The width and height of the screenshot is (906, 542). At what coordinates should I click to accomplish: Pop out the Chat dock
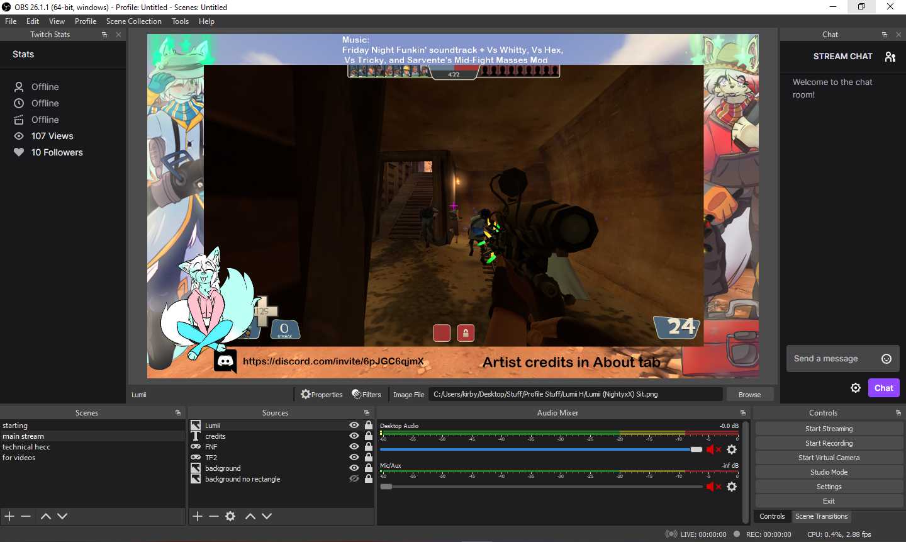pyautogui.click(x=885, y=35)
